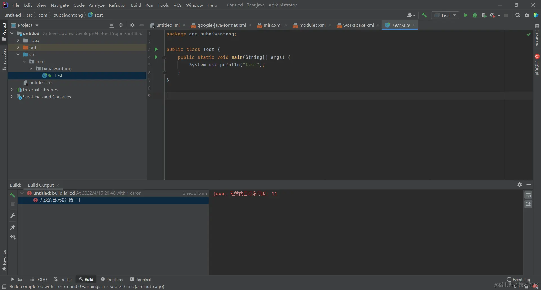The image size is (541, 290).
Task: Click the pin tab icon in Build panel
Action: (13, 227)
